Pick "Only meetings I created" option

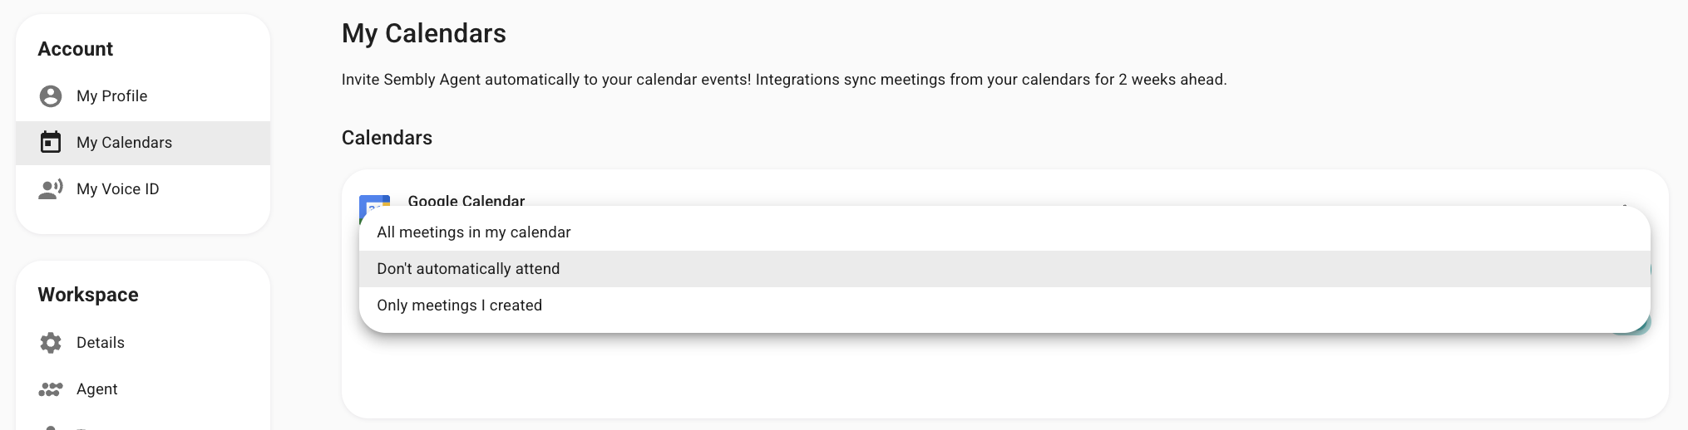point(459,305)
